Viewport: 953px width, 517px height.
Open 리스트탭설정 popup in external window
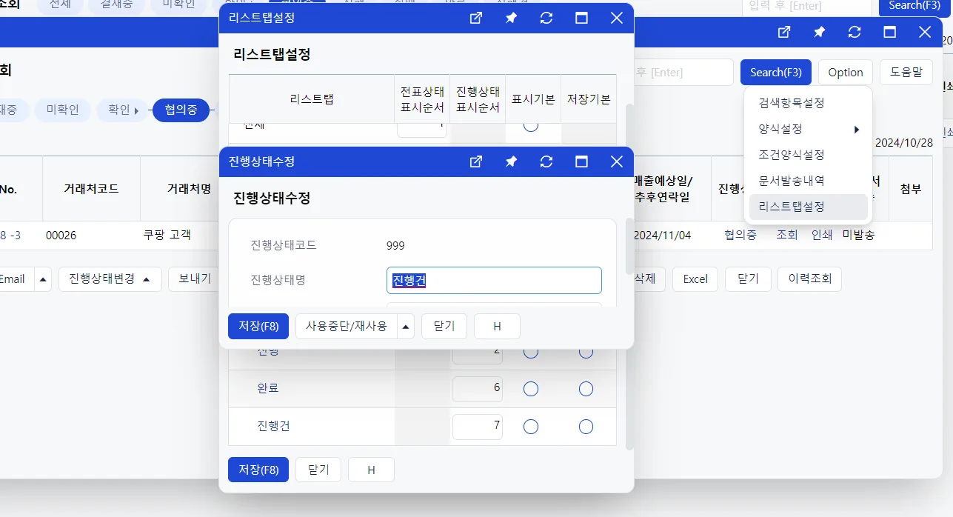pyautogui.click(x=476, y=18)
